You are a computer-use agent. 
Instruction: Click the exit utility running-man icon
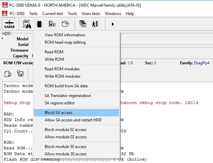point(95,24)
